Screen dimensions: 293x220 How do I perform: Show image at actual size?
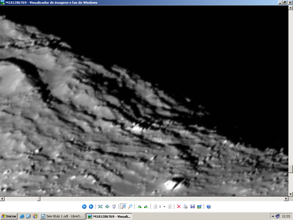coord(107,207)
